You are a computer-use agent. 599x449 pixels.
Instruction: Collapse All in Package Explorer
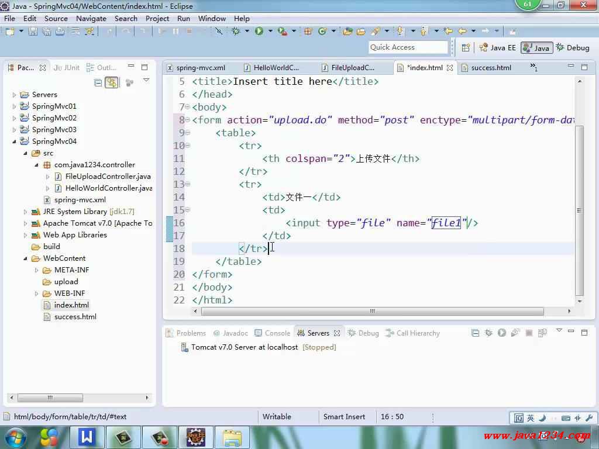click(x=98, y=82)
